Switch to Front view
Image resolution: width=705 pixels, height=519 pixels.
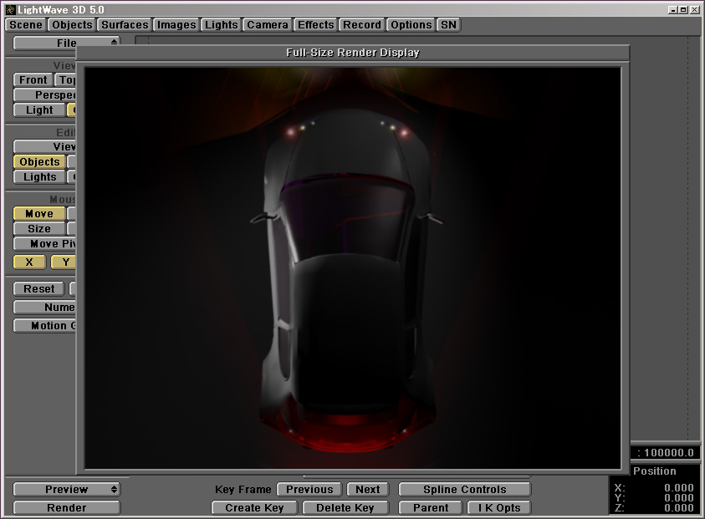tap(33, 80)
